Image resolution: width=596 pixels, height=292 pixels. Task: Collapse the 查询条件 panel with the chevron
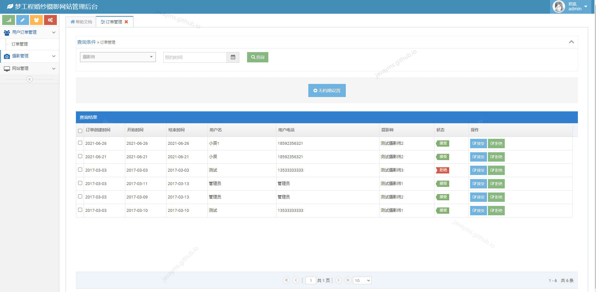pos(571,42)
